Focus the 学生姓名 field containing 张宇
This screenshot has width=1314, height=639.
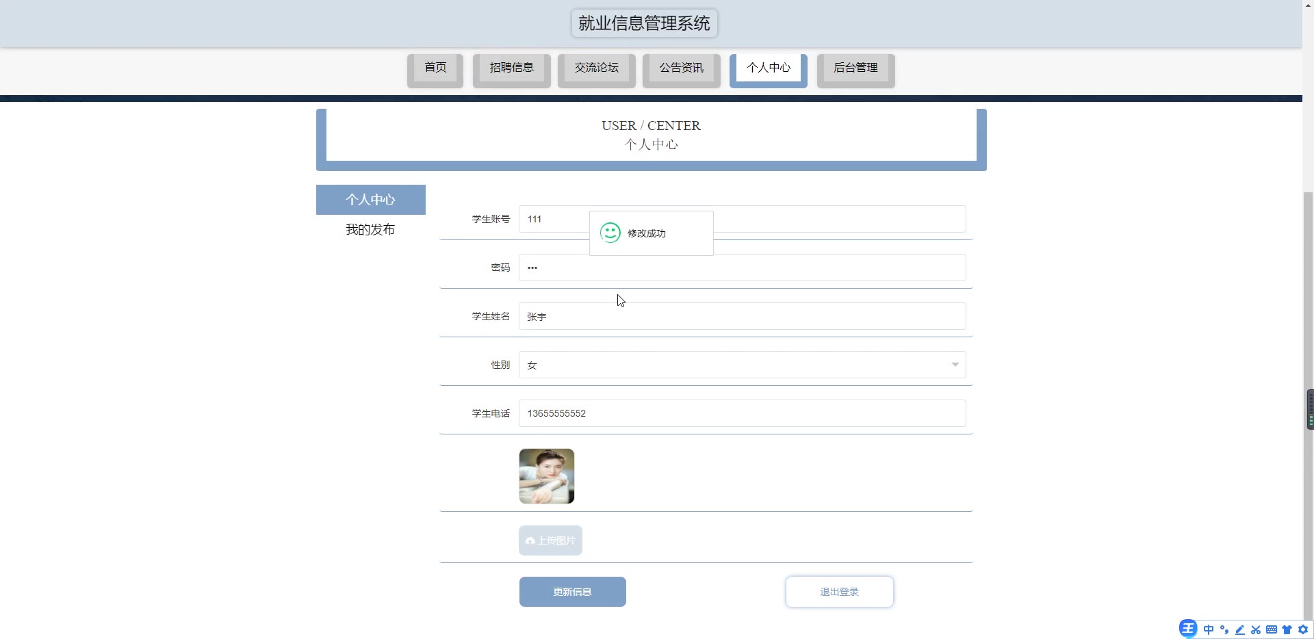pyautogui.click(x=742, y=316)
